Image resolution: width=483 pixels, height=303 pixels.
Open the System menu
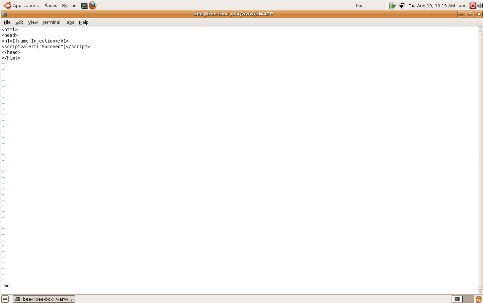(70, 5)
